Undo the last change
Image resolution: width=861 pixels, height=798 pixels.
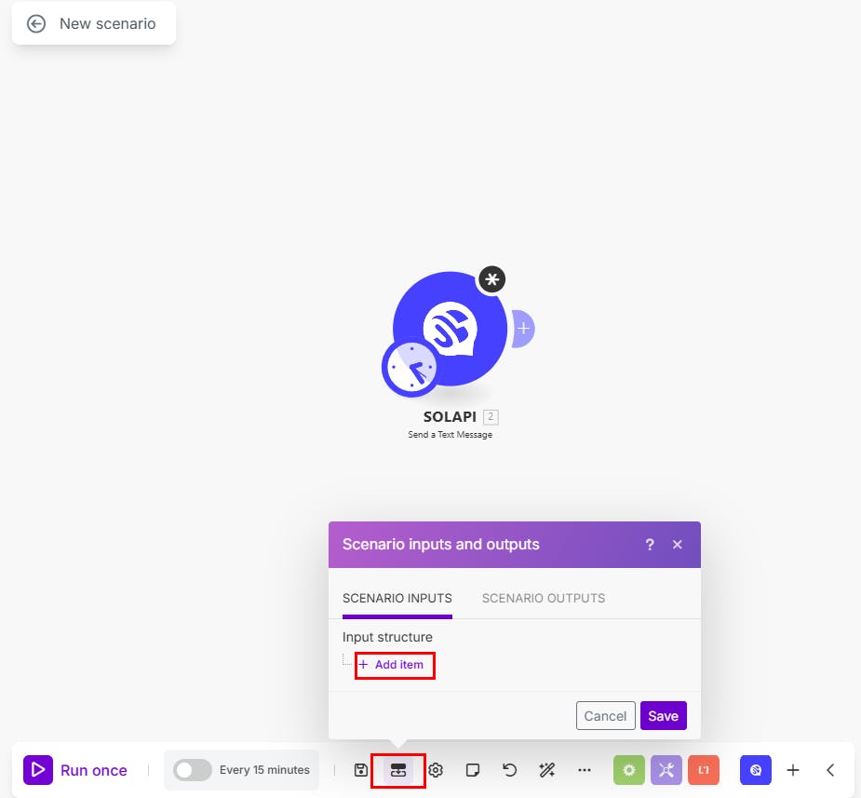(x=509, y=770)
